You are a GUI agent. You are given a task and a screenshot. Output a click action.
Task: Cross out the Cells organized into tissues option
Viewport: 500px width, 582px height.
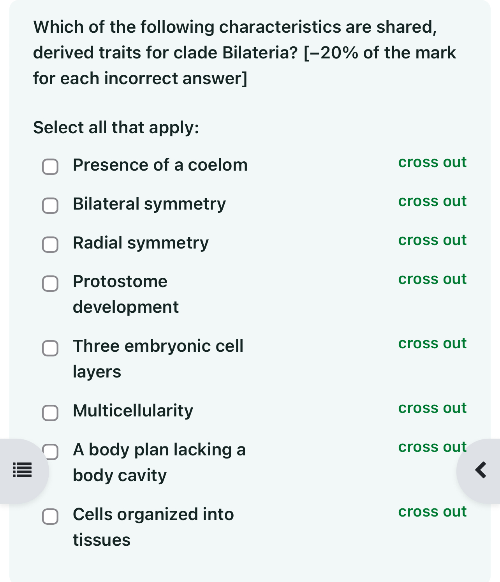(x=432, y=512)
